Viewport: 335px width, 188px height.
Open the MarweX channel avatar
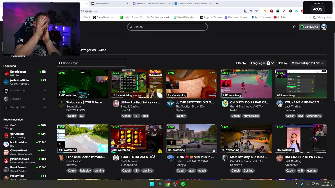click(62, 158)
